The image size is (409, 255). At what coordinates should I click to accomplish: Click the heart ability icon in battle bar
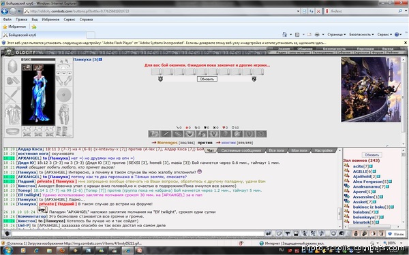[x=190, y=134]
